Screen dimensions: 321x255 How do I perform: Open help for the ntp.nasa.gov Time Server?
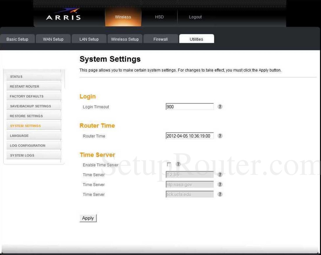221,184
